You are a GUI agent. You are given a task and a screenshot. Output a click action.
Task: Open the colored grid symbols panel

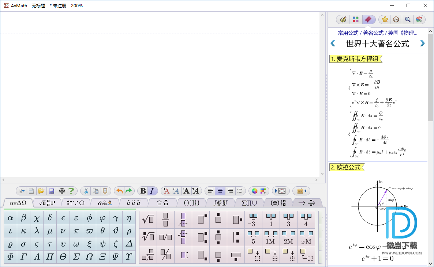[x=356, y=19]
